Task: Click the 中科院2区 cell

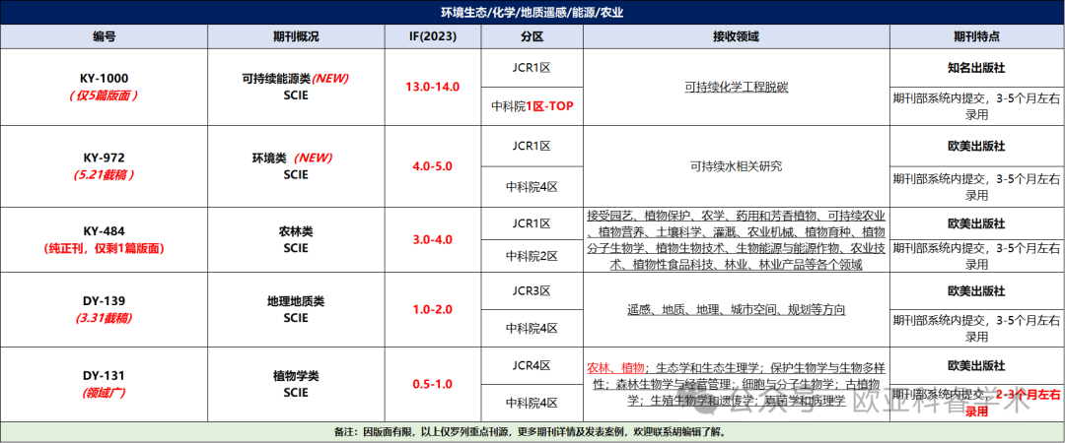Action: tap(532, 256)
